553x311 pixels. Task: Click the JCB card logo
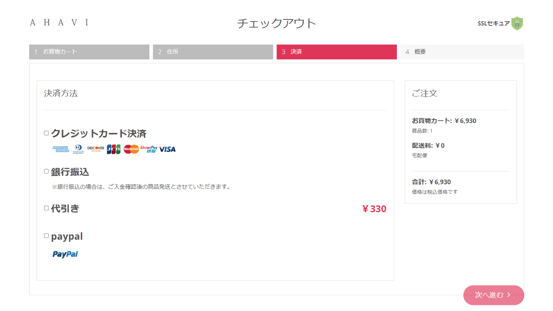tap(114, 149)
